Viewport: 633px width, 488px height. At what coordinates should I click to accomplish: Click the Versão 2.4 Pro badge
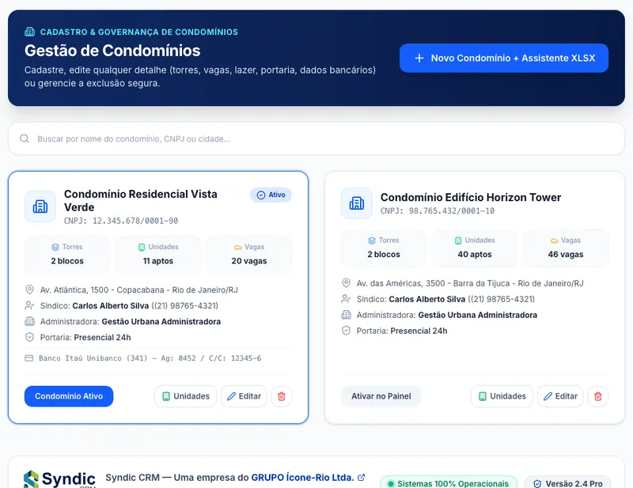567,483
